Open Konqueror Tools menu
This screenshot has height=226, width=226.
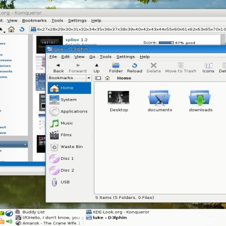click(57, 20)
